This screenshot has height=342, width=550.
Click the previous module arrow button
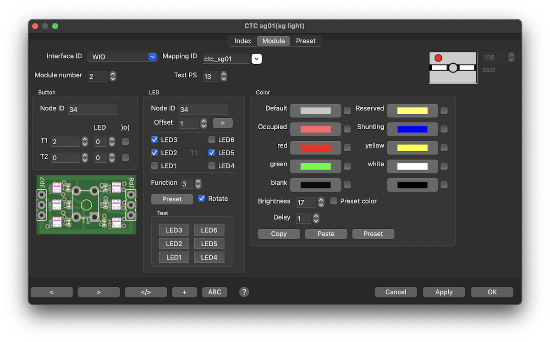coord(51,292)
